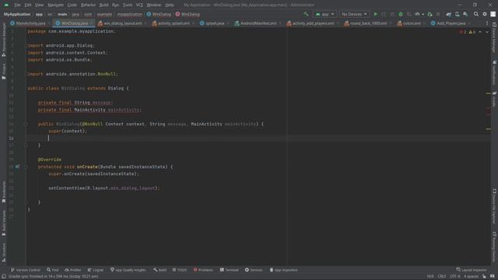
Task: Click the Make Project hammer icon
Action: [306, 14]
